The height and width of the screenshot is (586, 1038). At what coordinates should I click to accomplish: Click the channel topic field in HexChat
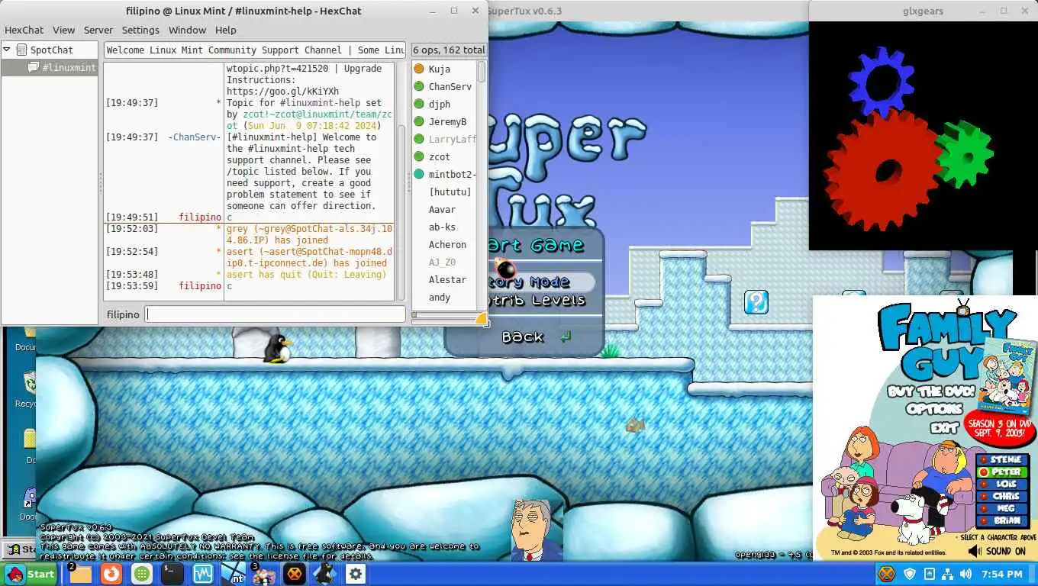[255, 50]
